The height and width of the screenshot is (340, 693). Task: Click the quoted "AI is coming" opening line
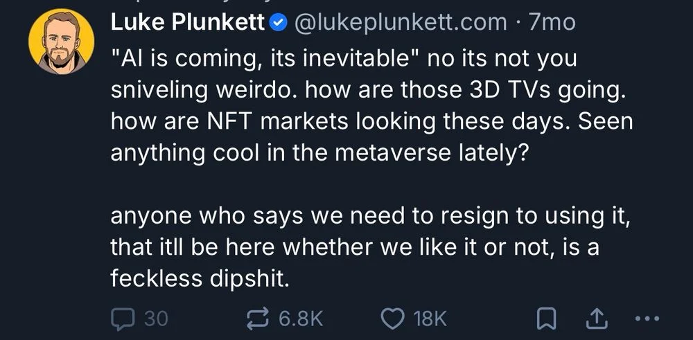(x=343, y=59)
